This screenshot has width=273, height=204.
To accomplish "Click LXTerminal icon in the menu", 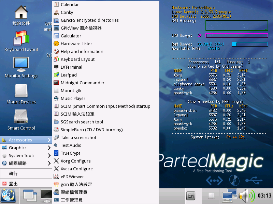I will [x=56, y=67].
